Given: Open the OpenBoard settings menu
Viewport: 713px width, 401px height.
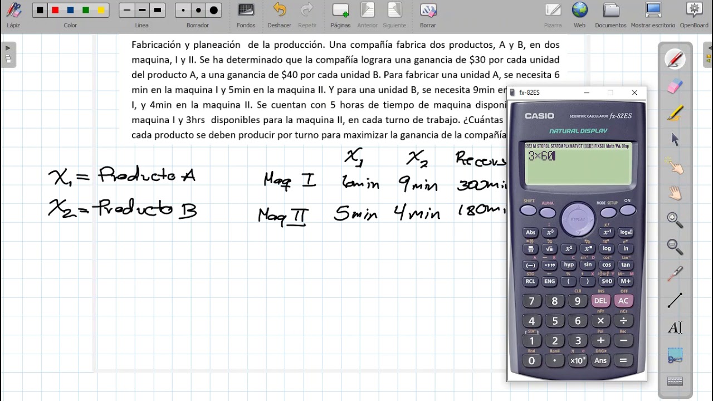Looking at the screenshot, I should pos(694,14).
